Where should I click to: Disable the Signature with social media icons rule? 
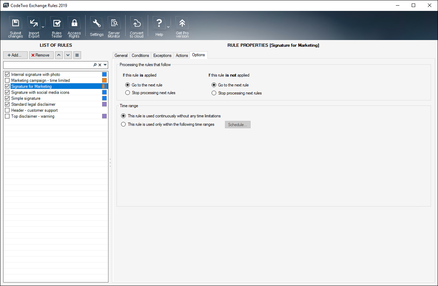(7, 92)
